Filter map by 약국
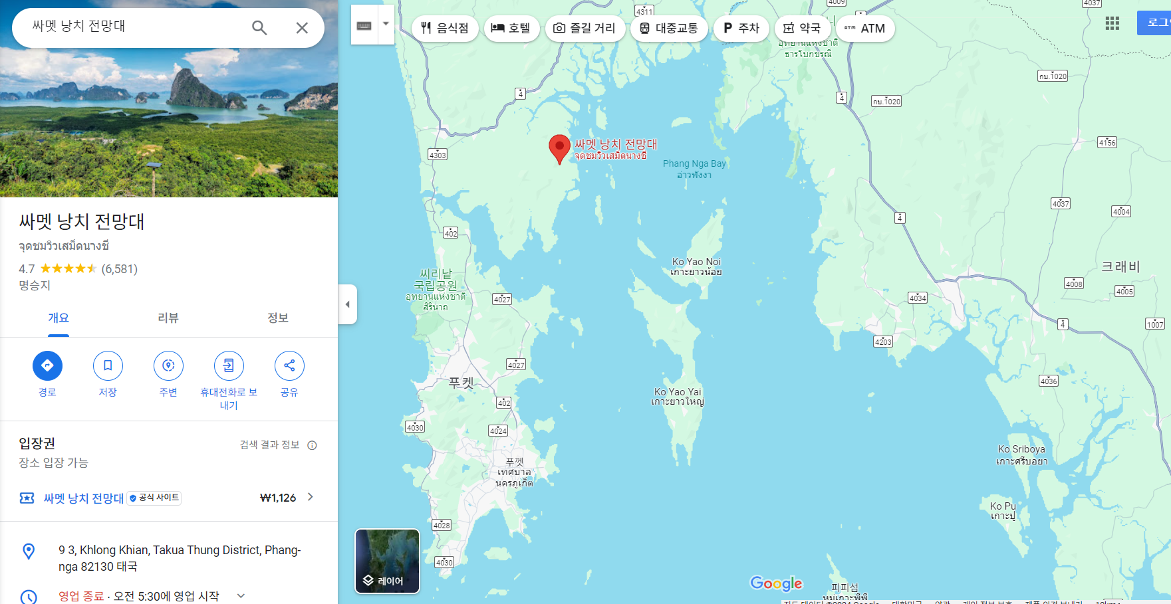The image size is (1171, 604). tap(803, 28)
